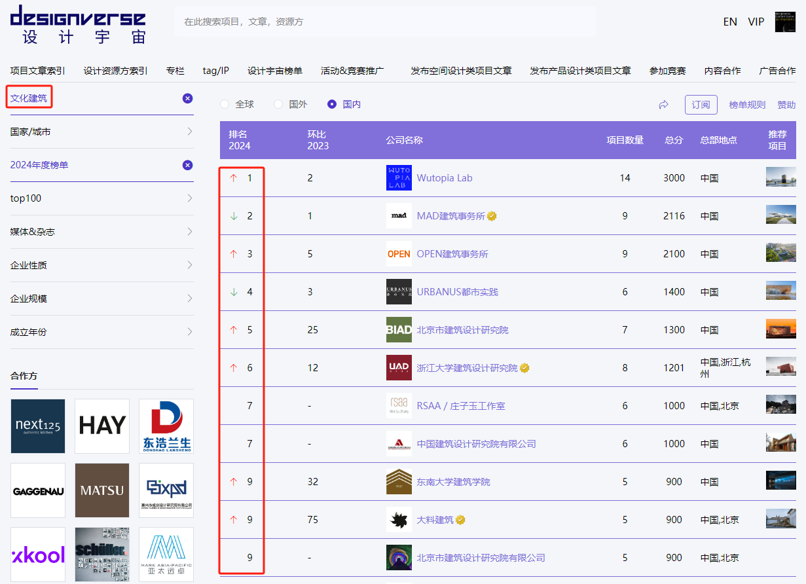Open the 活动&竞赛推广 navigation item
This screenshot has height=584, width=806.
point(352,71)
